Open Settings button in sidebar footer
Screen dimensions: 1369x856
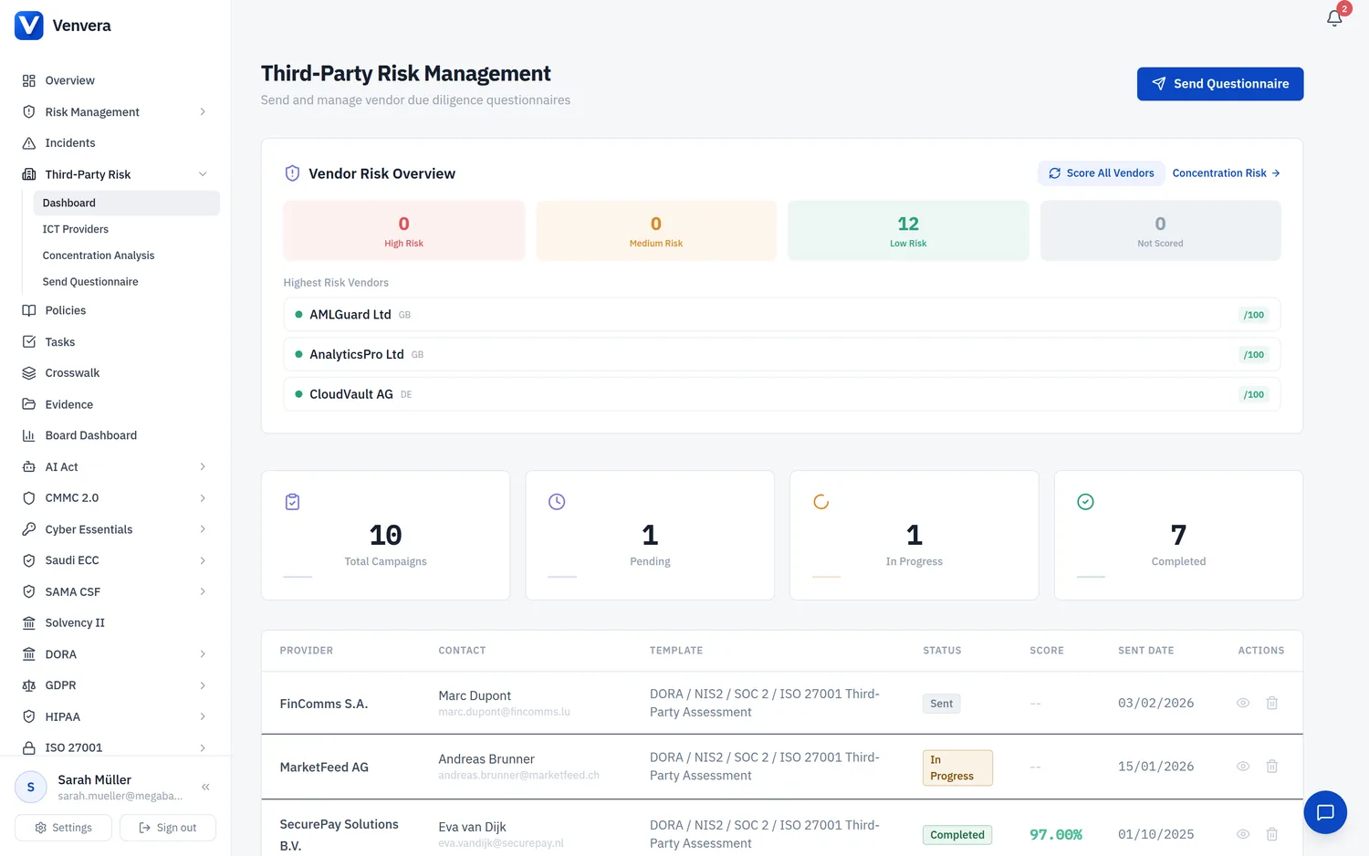pyautogui.click(x=63, y=828)
